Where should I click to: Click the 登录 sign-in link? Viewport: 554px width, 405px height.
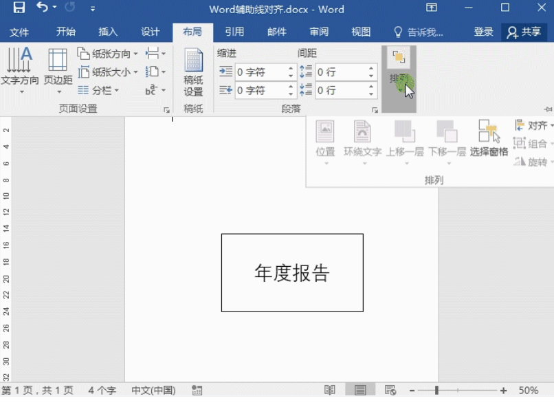[483, 32]
